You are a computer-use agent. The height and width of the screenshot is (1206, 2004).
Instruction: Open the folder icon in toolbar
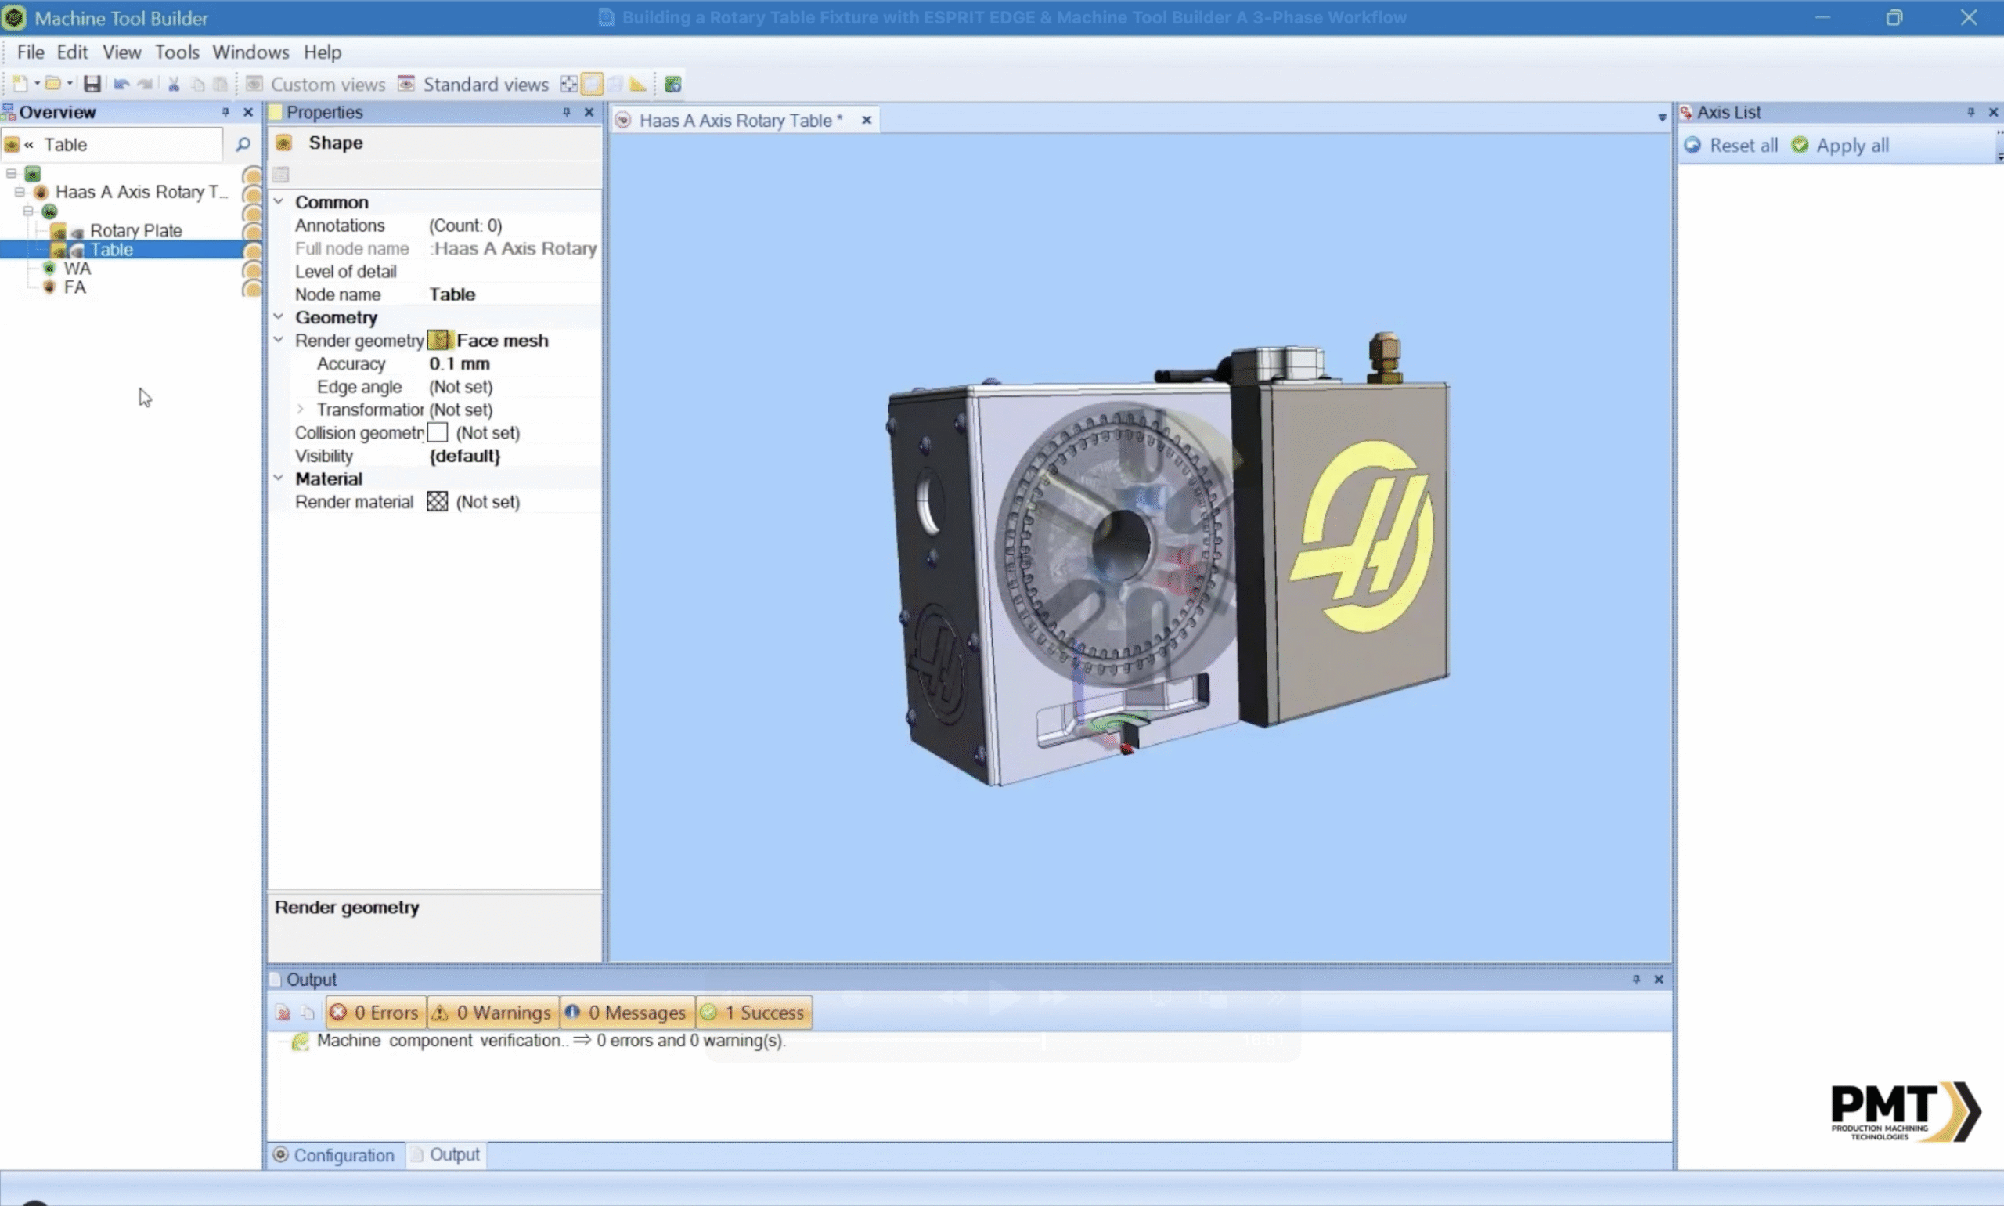pos(52,84)
